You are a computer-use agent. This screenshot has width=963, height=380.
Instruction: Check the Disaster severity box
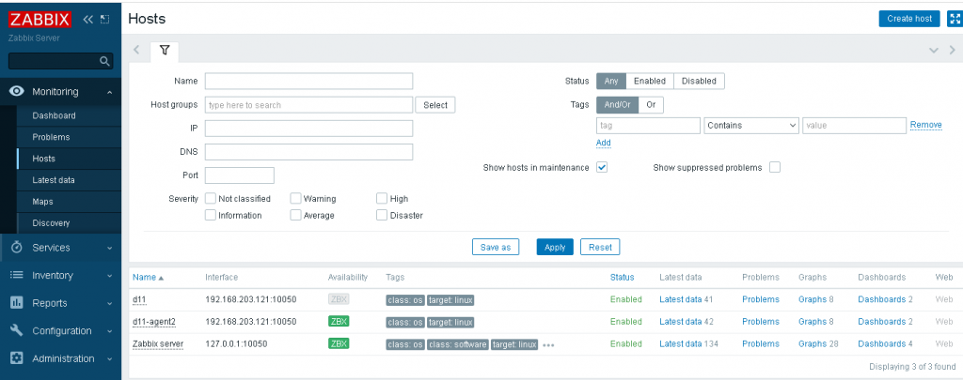tap(382, 215)
